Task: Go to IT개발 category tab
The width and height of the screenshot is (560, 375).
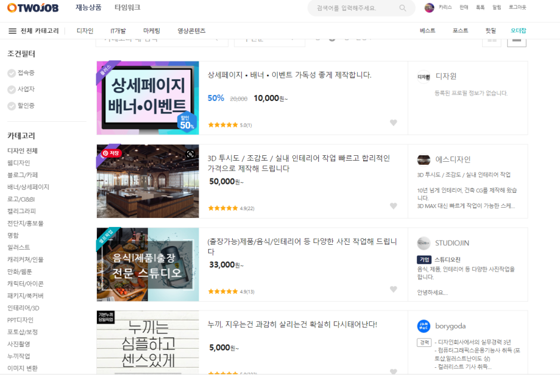Action: (x=118, y=31)
